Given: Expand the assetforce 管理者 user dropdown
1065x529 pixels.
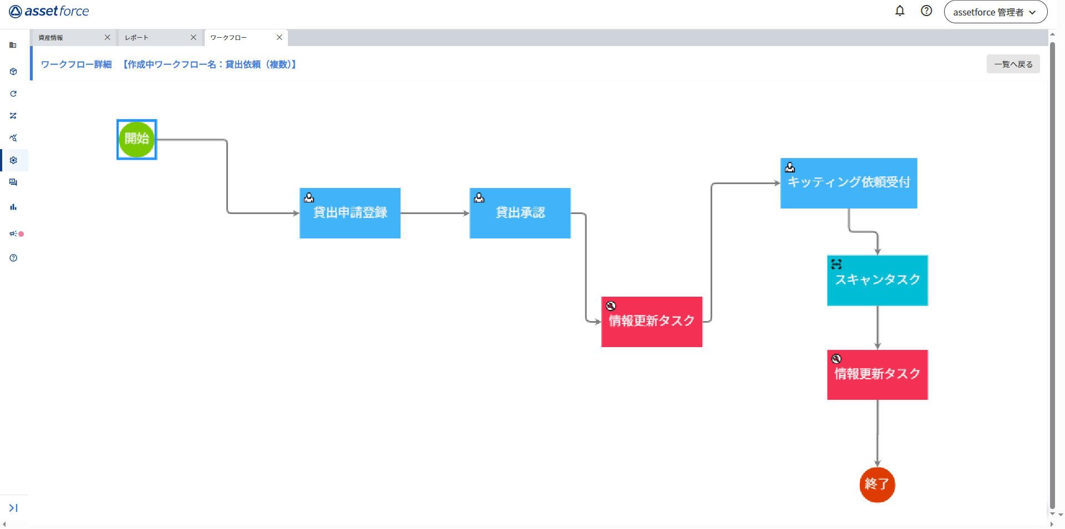Looking at the screenshot, I should [x=995, y=12].
